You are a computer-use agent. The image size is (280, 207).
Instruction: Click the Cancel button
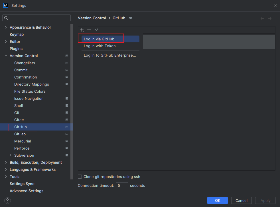(241, 200)
